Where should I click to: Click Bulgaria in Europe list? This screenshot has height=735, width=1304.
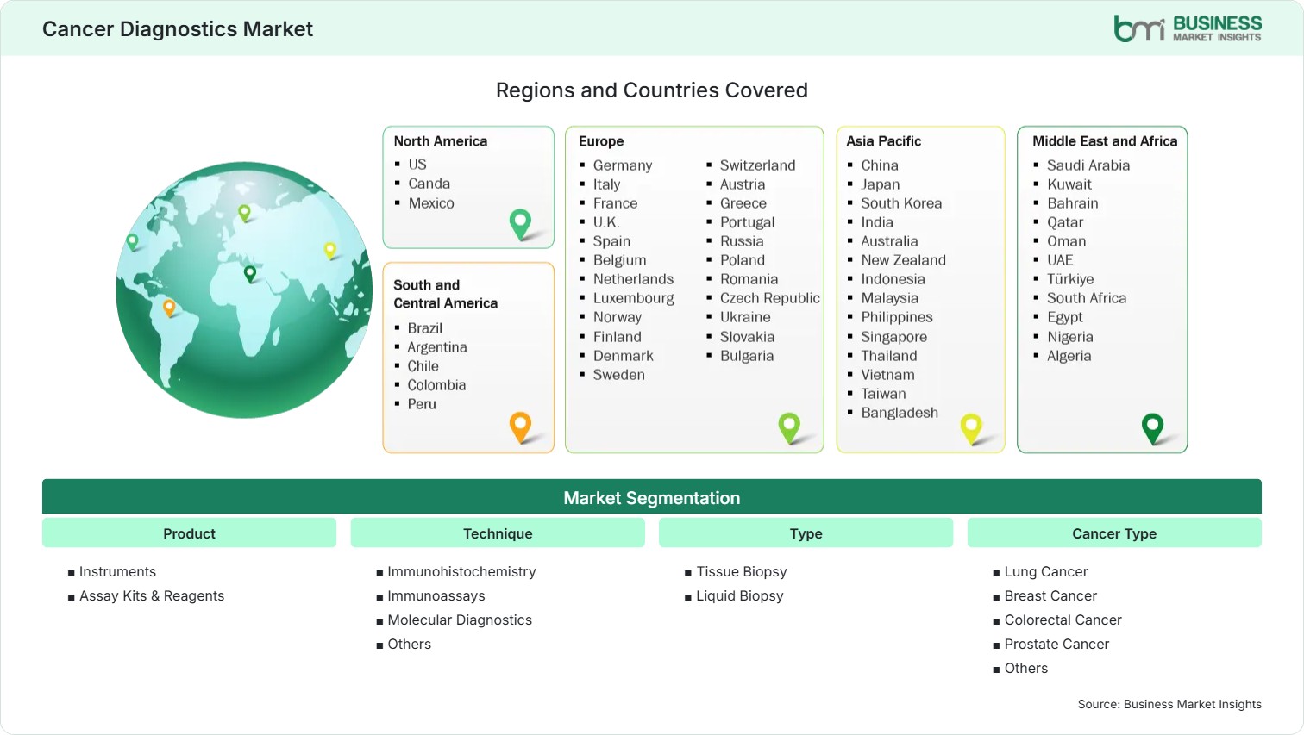tap(747, 356)
